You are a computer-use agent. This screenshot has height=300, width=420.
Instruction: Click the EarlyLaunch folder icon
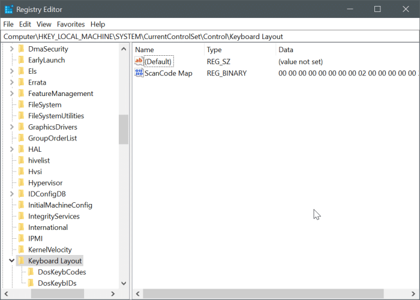pyautogui.click(x=22, y=60)
